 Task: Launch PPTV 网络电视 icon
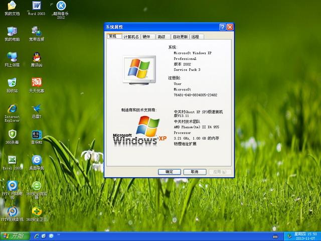(12, 190)
